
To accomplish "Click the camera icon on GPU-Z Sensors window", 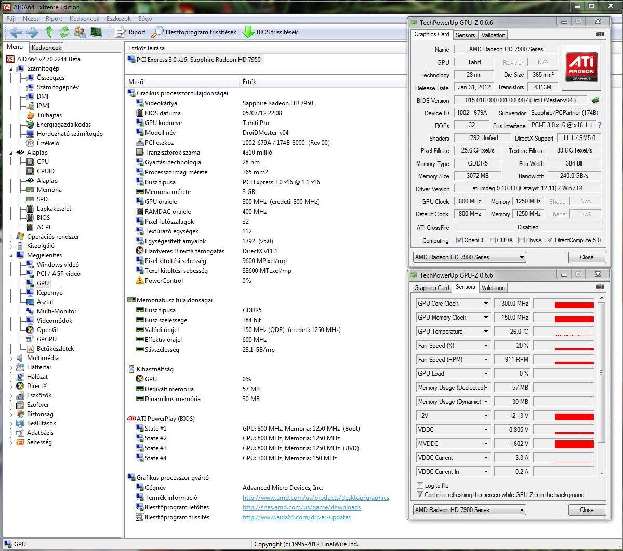I will point(600,287).
